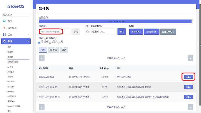Open 启动项 submenu item

pyautogui.click(x=10, y=67)
